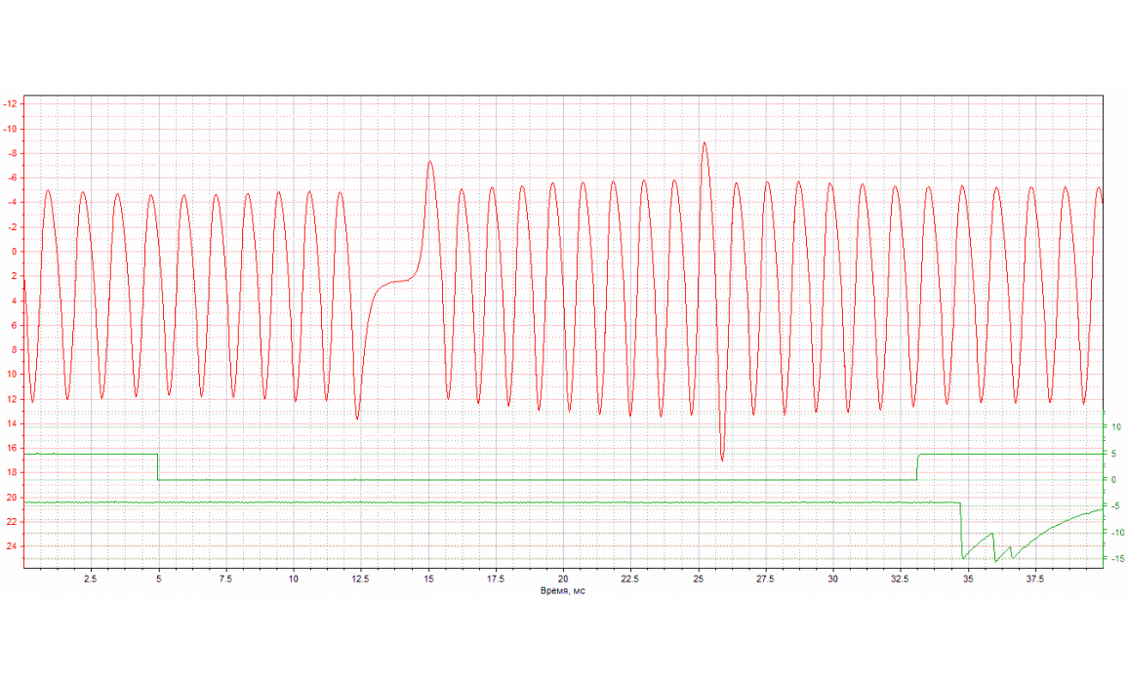Viewport: 1128px width, 683px height.
Task: Select the 37.5 tick on the time axis
Action: pos(1034,580)
